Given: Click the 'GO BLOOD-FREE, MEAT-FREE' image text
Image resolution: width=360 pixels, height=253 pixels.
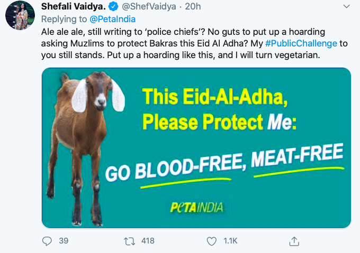Looking at the screenshot, I should coord(224,164).
